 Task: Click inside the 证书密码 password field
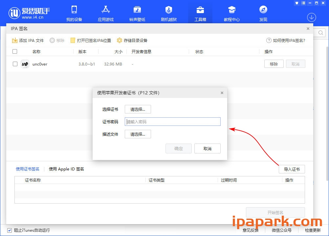[172, 122]
